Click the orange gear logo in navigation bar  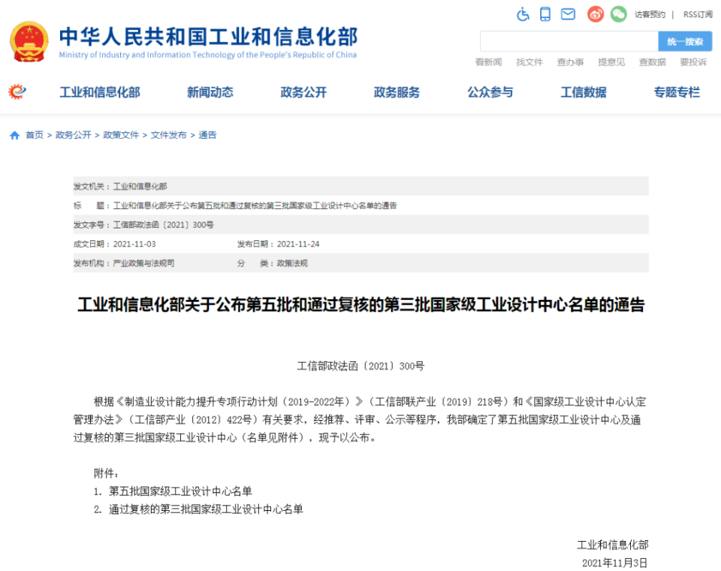coord(17,92)
